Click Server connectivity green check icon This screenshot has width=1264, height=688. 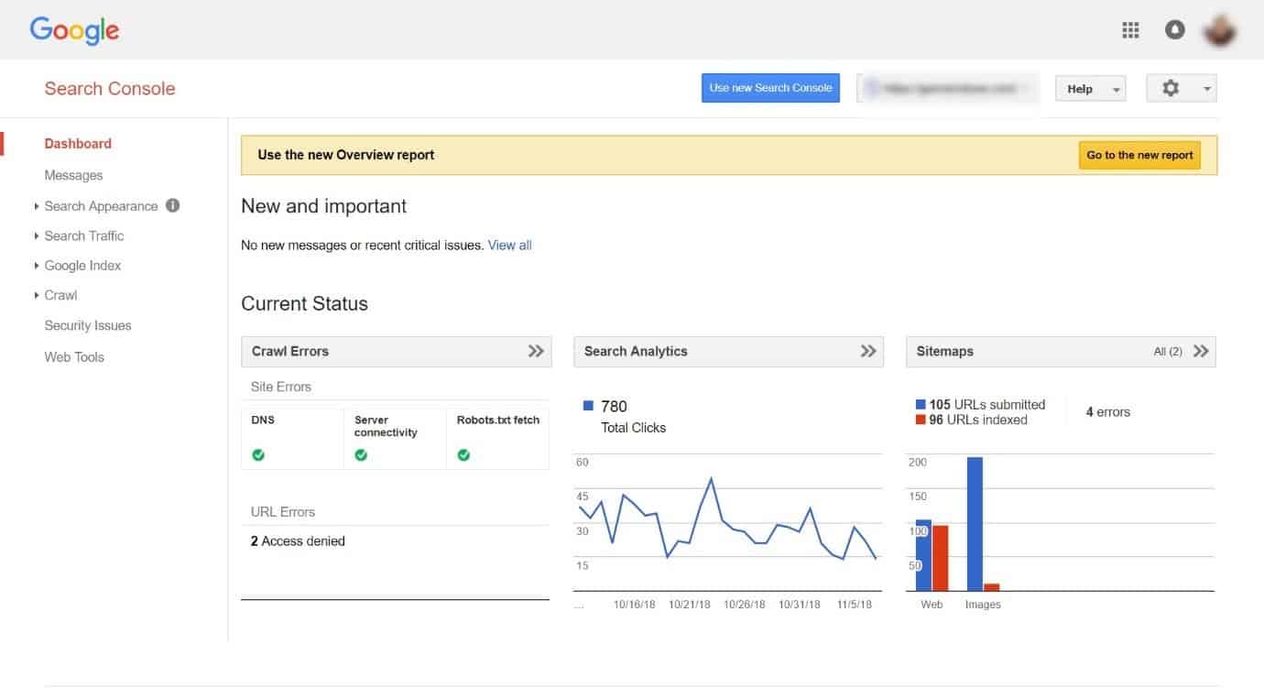click(x=361, y=454)
